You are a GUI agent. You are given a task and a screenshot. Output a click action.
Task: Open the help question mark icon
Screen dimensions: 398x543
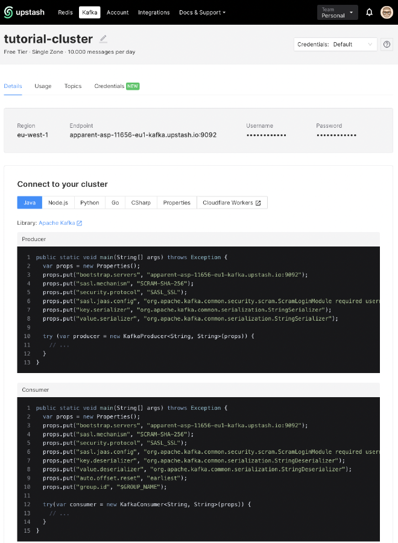[x=387, y=44]
